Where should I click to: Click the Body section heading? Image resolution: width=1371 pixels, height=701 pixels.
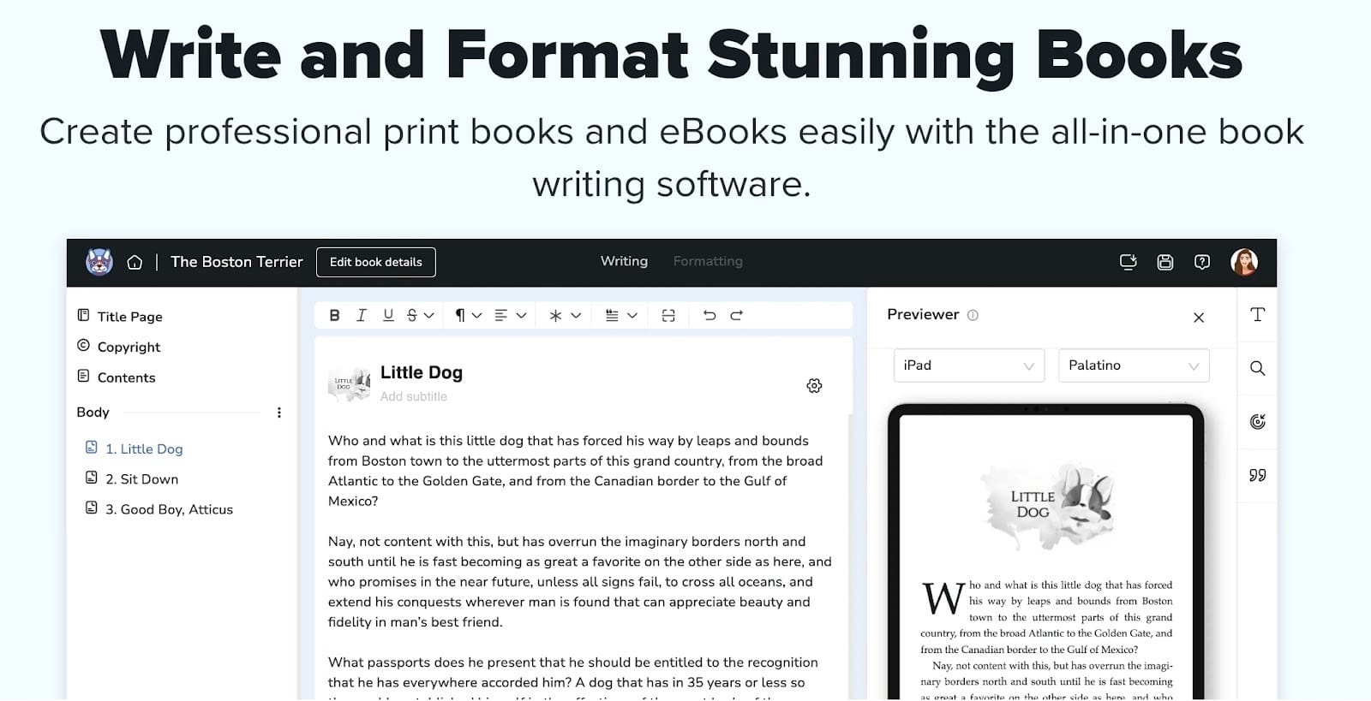93,412
